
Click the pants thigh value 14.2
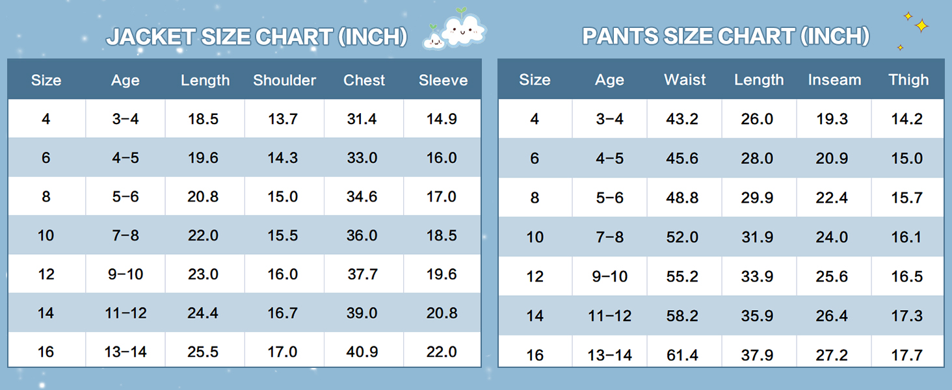coord(907,119)
